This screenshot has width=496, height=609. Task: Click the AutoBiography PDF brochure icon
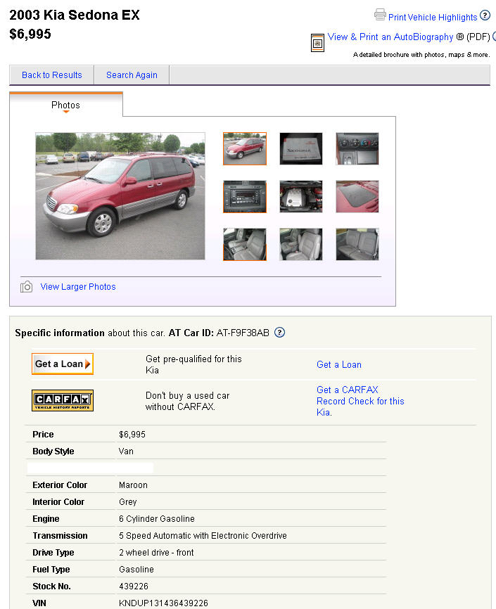tap(317, 43)
